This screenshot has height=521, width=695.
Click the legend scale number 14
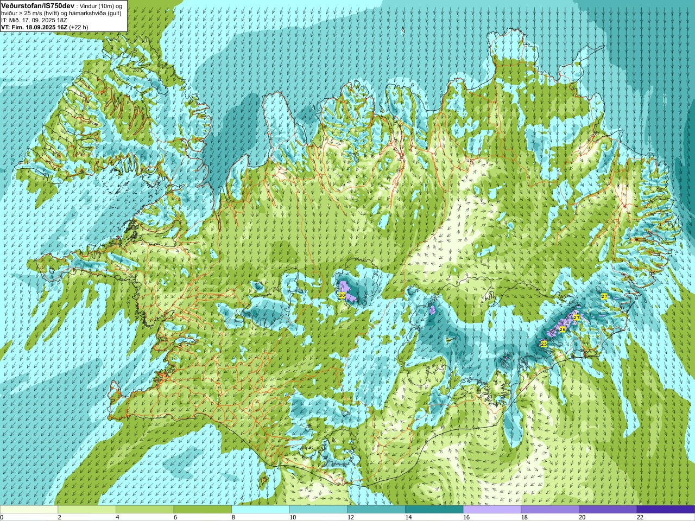point(408,517)
